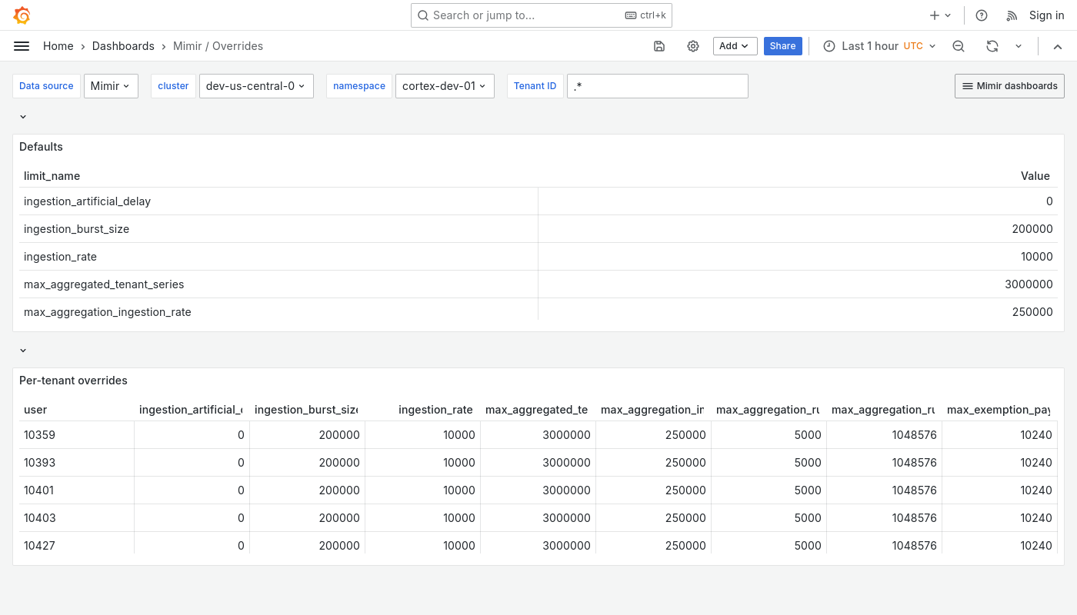
Task: Navigate to Dashboards in the breadcrumb
Action: (x=123, y=46)
